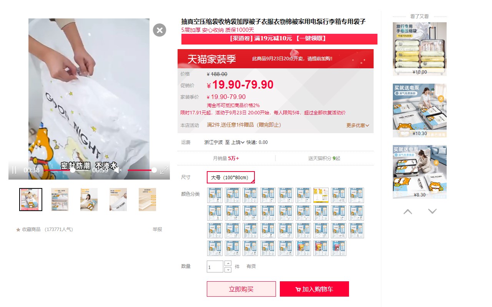Open the ¥10.00 recommended product thumbnail
Screen dimensions: 492x307
point(420,49)
